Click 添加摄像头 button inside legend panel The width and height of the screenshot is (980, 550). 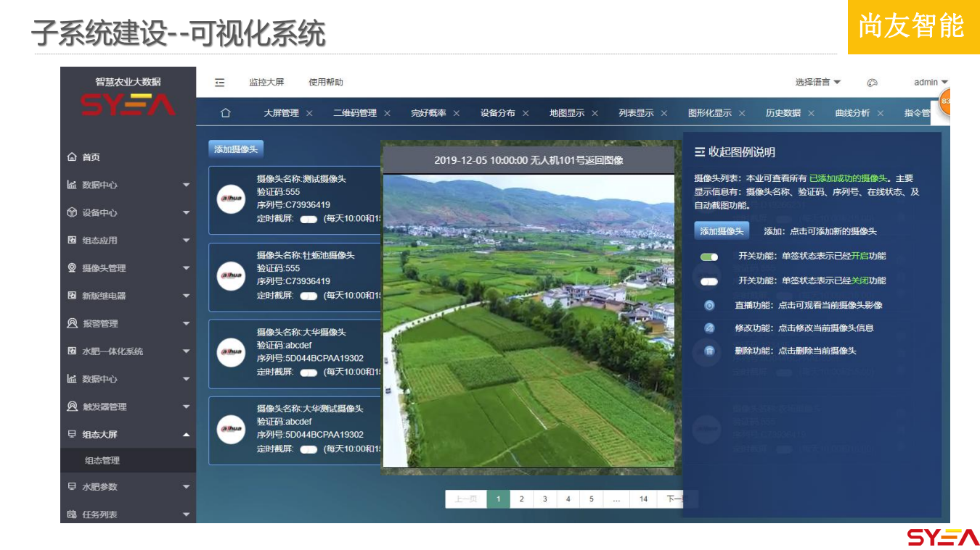pos(722,231)
